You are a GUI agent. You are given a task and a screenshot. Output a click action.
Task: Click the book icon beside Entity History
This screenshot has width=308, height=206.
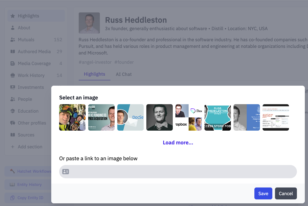12,185
